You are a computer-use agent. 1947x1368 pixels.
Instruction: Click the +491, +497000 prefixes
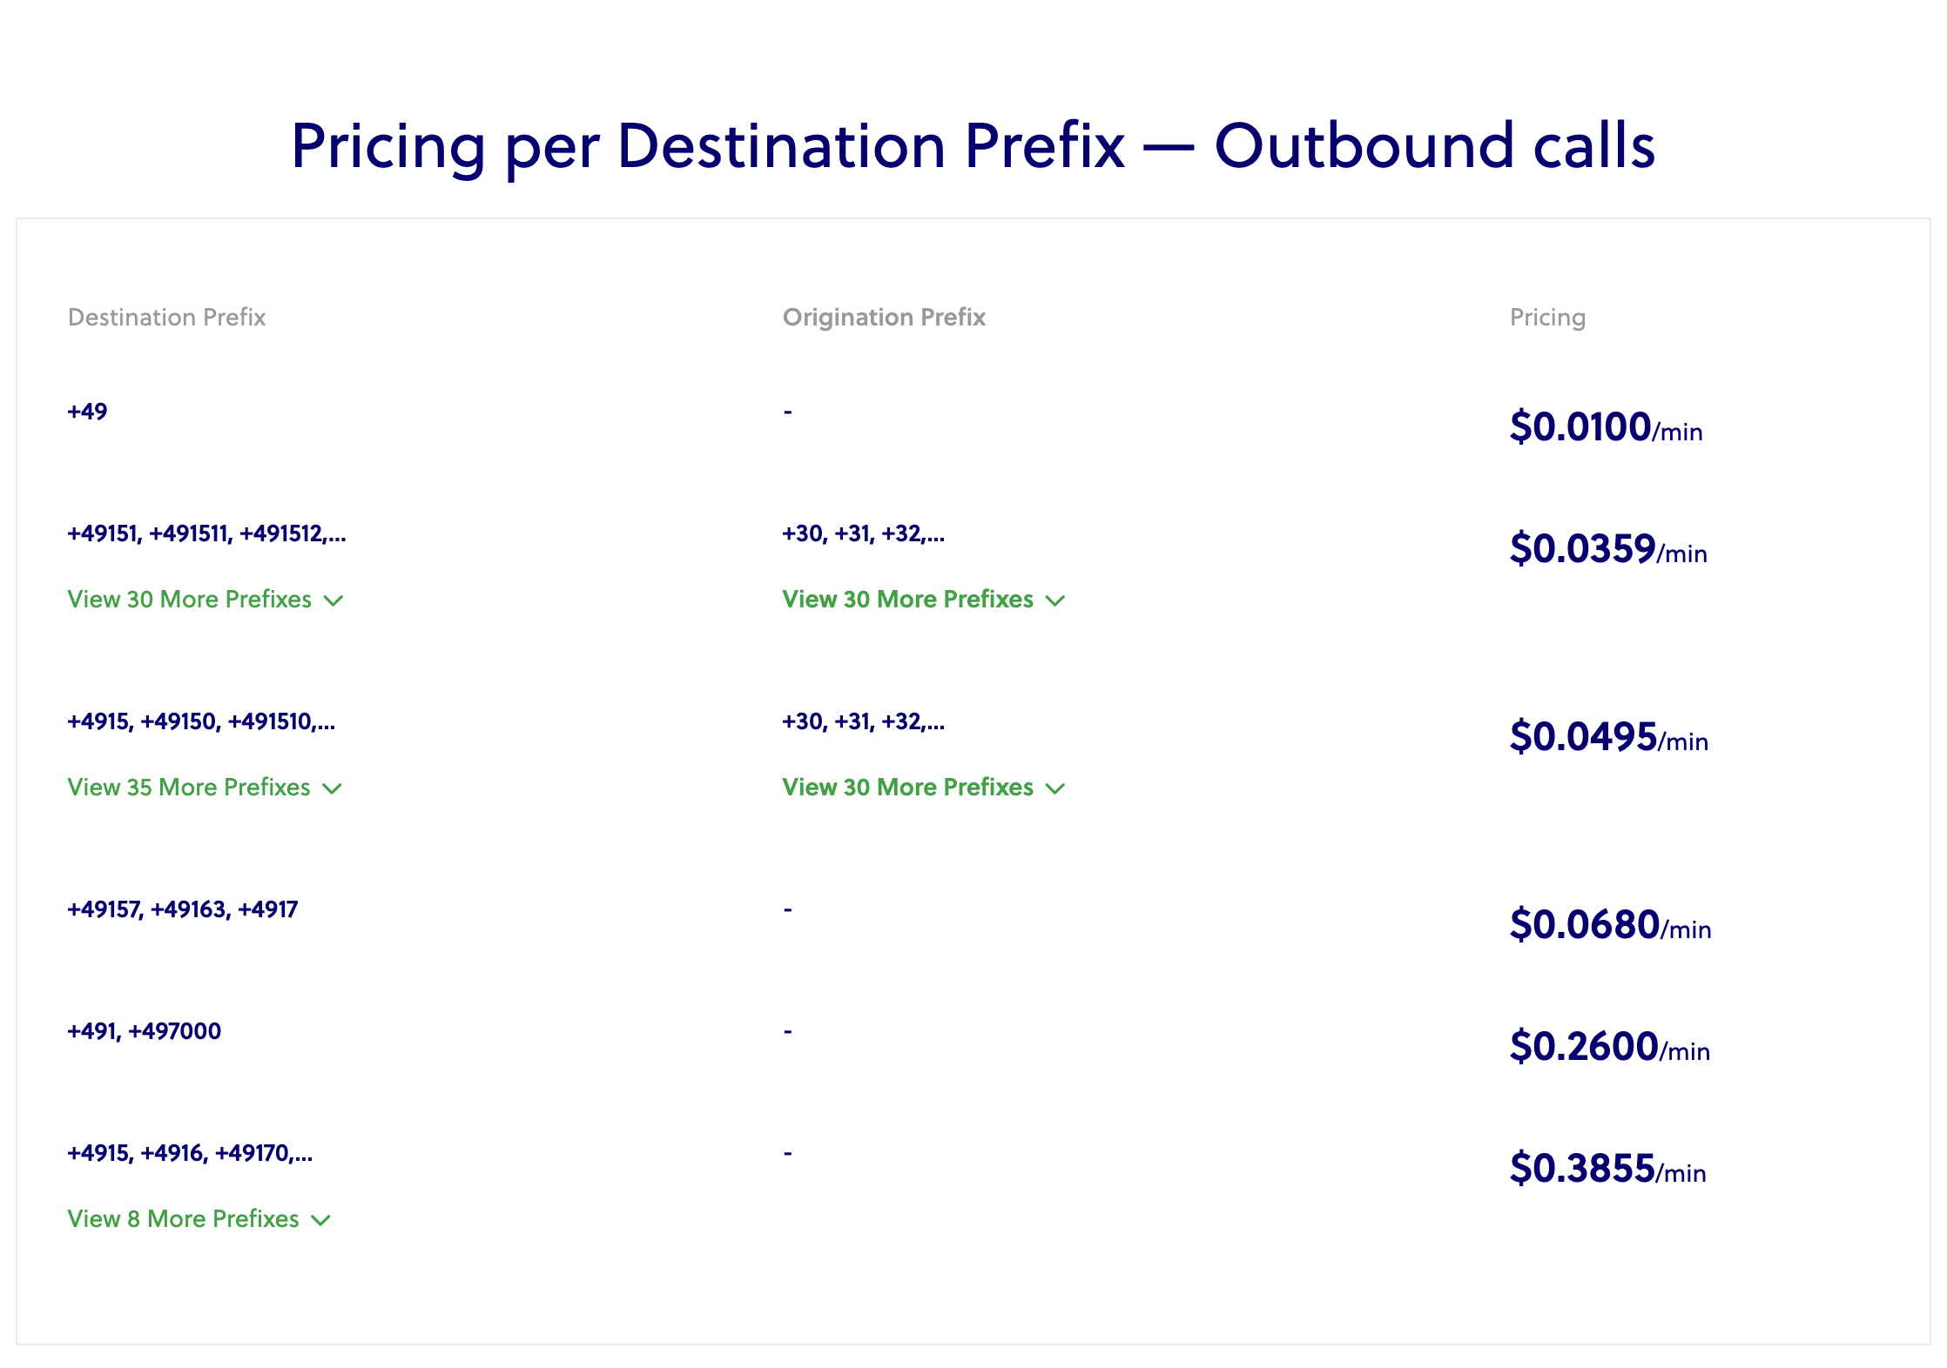tap(144, 1031)
